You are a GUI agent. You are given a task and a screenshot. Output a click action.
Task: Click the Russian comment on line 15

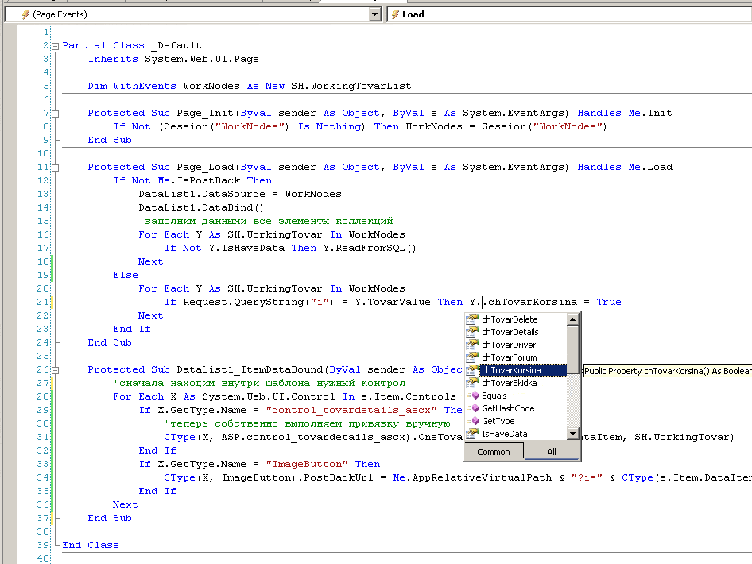(x=266, y=221)
